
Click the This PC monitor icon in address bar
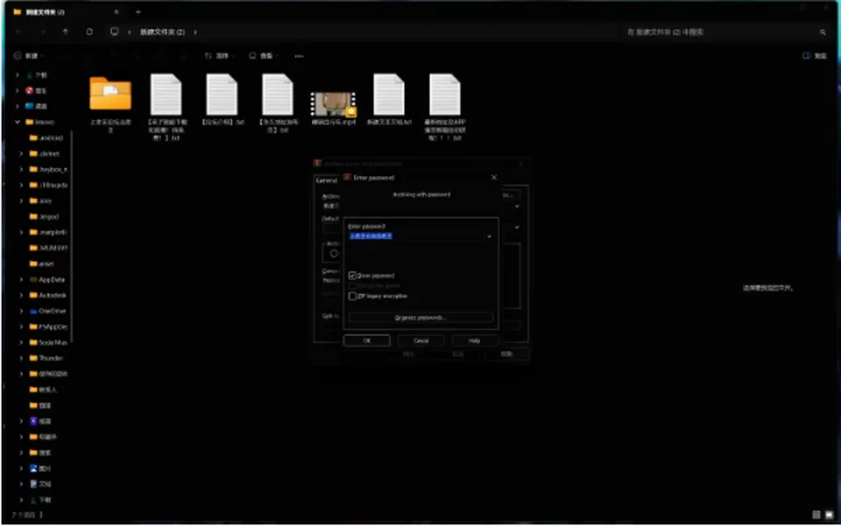pos(114,32)
